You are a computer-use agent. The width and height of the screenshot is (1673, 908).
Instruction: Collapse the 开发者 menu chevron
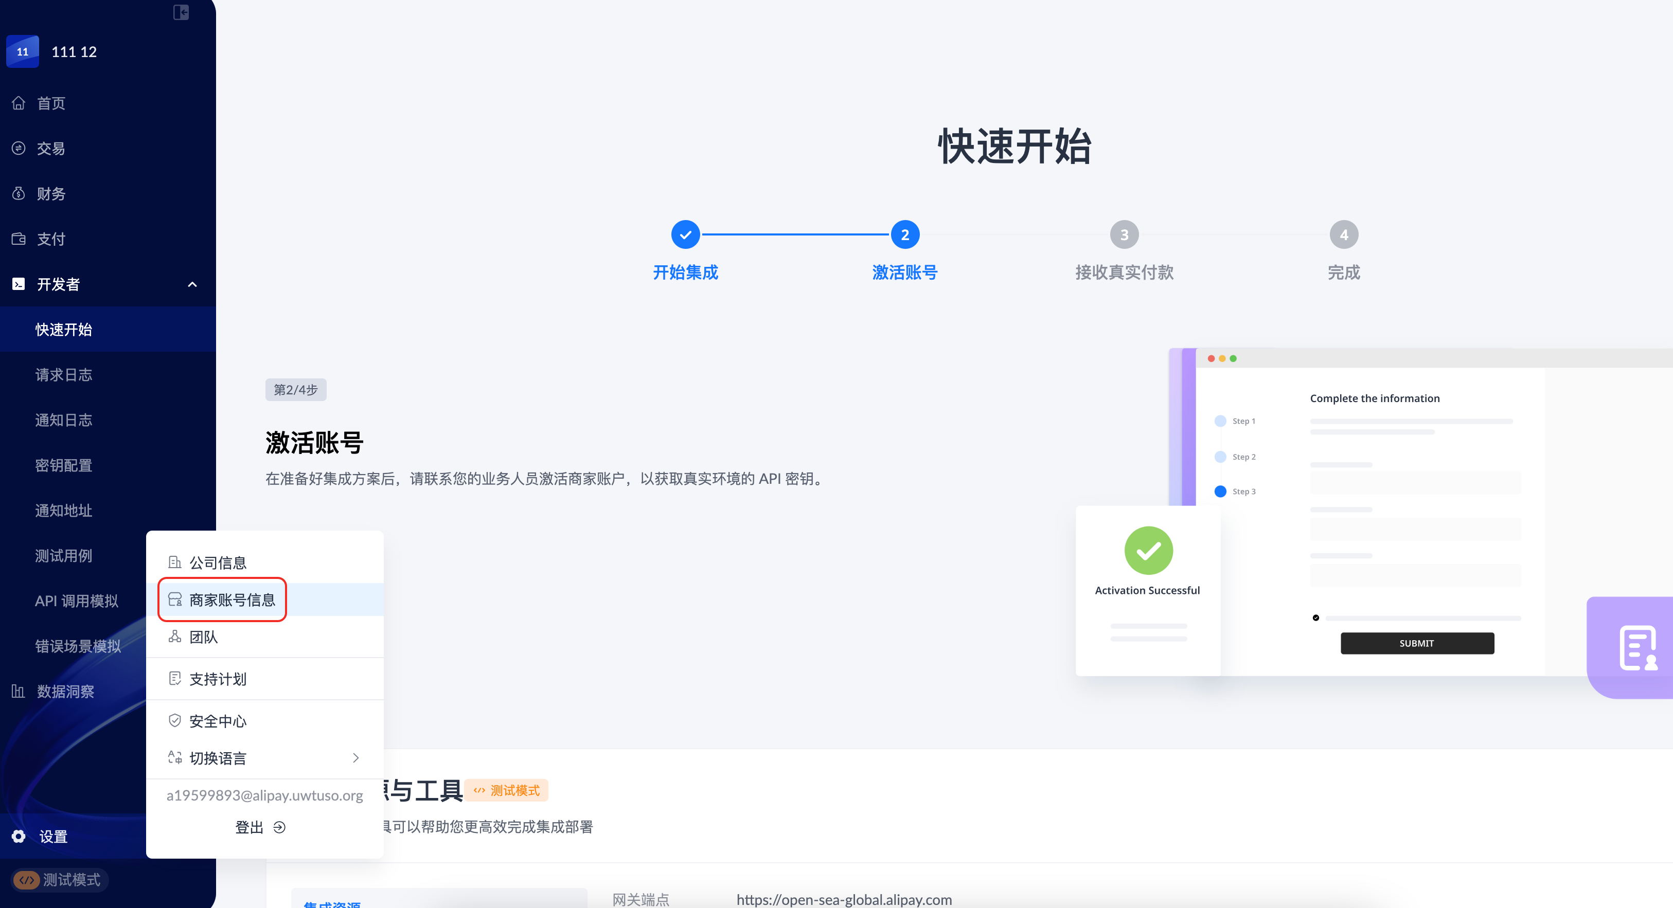point(192,284)
